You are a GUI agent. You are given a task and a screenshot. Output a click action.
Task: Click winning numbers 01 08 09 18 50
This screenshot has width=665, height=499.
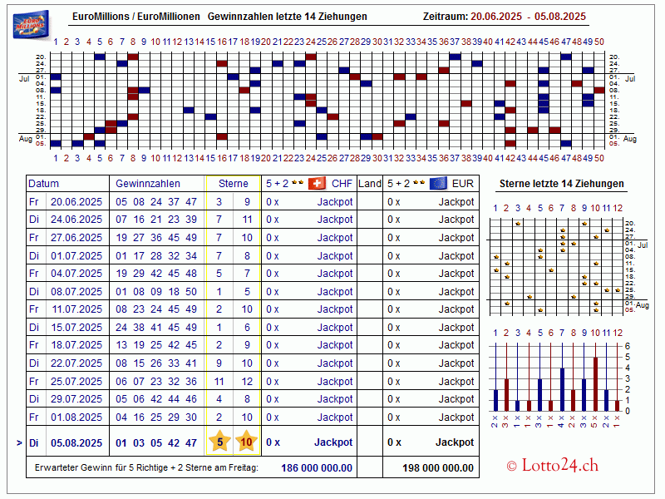coord(156,292)
